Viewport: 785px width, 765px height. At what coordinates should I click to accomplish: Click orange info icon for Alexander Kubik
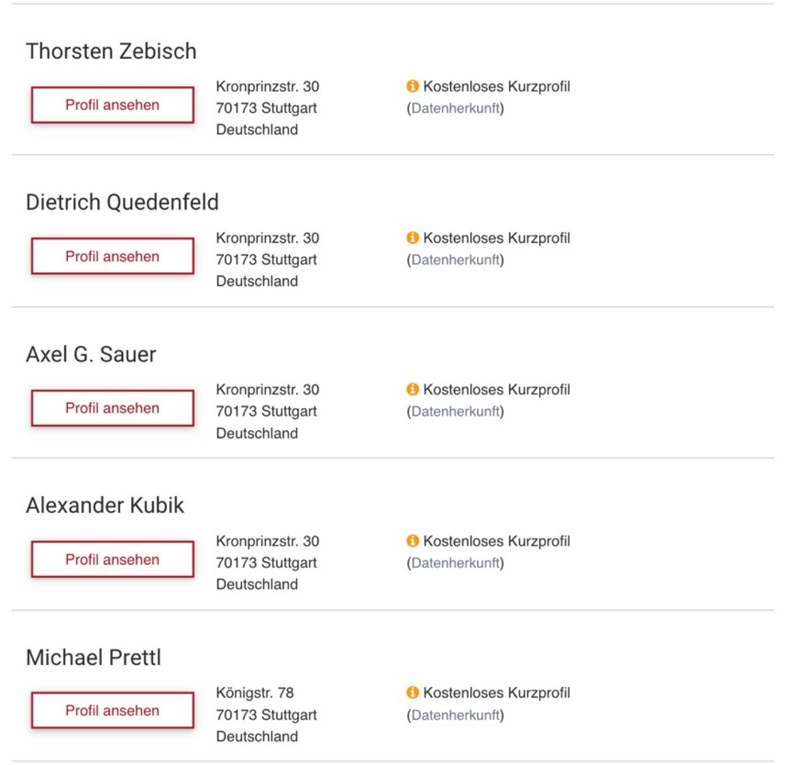tap(413, 541)
